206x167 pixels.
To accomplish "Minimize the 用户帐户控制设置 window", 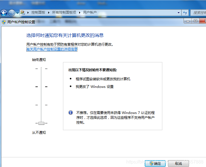I will tap(188, 21).
